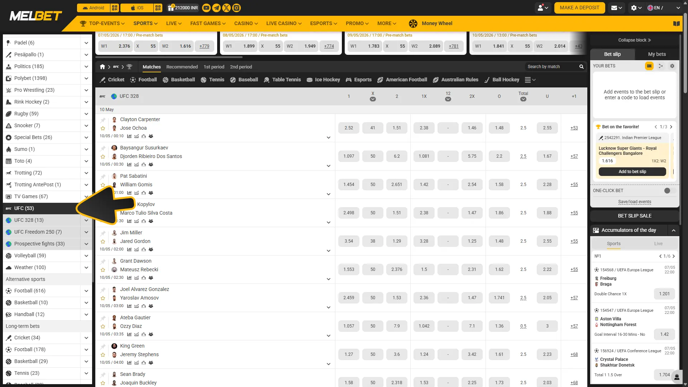The width and height of the screenshot is (688, 387).
Task: Pin the Joel Alvarez Gonzalez fight
Action: (x=103, y=290)
